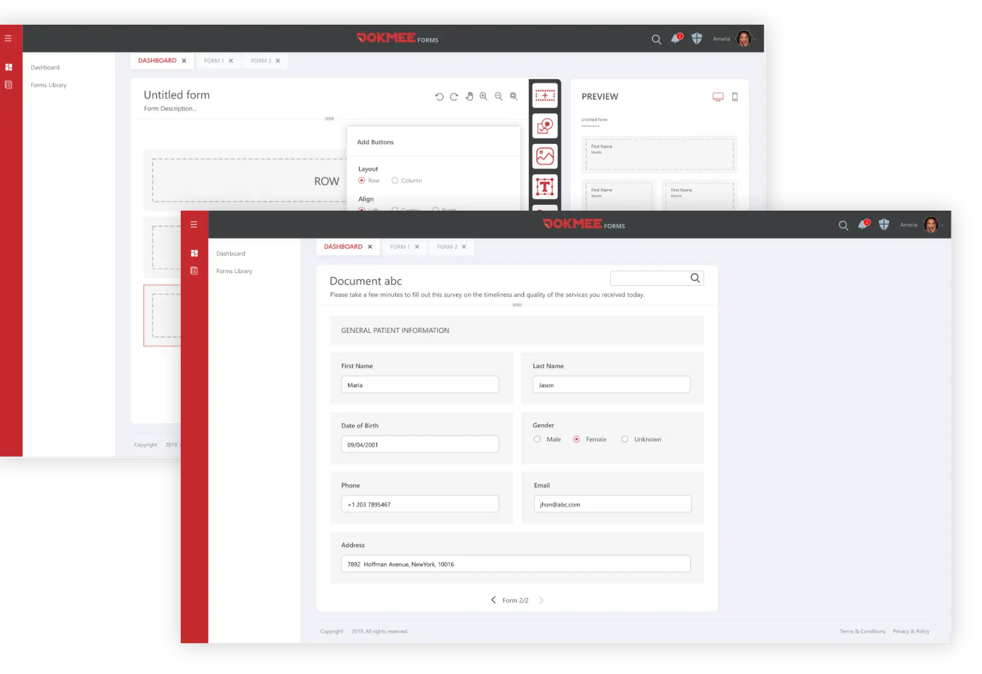The image size is (982, 674).
Task: Open the Amelia user dropdown in the back window
Action: [755, 40]
